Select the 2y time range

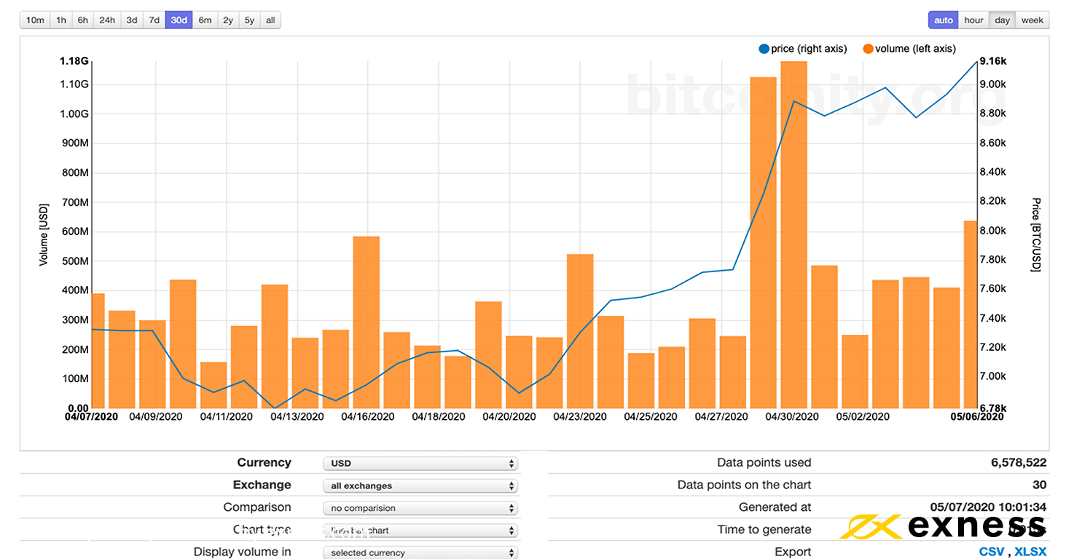[x=228, y=20]
